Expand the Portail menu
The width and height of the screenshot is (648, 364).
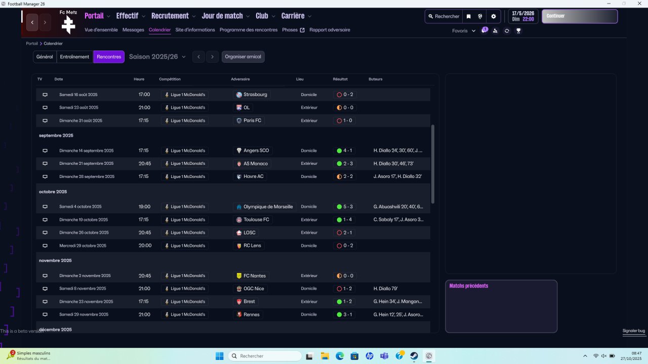(97, 16)
